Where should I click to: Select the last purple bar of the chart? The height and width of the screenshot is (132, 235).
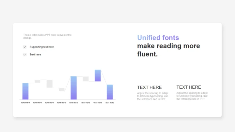pos(110,92)
